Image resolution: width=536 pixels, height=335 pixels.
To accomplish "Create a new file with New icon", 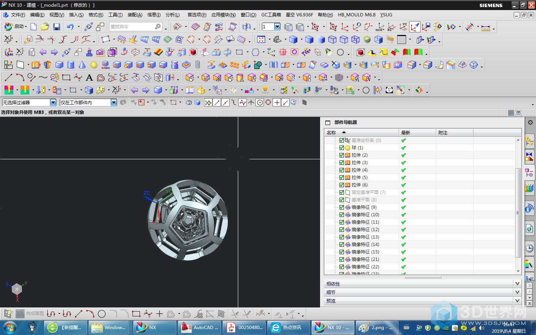I will coord(33,27).
